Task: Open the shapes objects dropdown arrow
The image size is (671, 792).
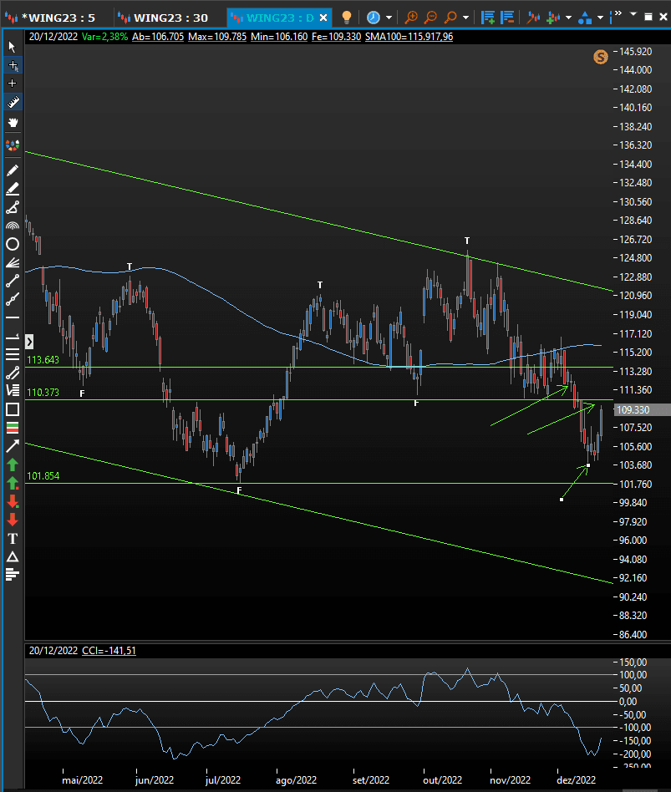Action: click(x=600, y=18)
